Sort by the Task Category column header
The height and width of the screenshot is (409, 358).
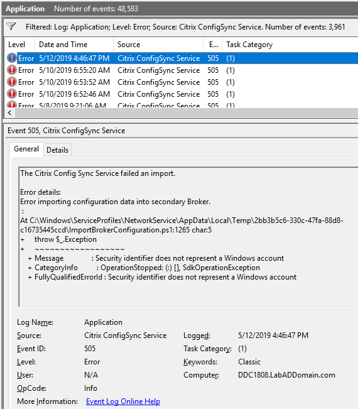(x=290, y=45)
